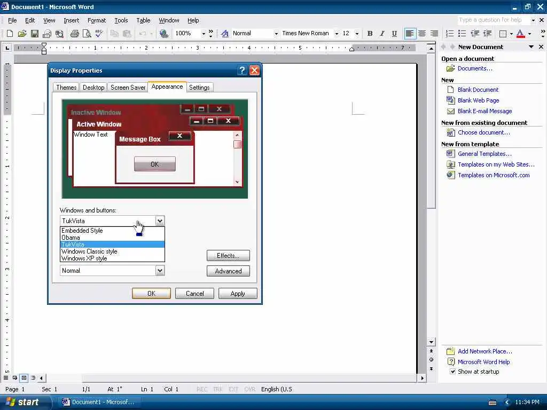Click the Print toolbar icon

click(x=74, y=34)
